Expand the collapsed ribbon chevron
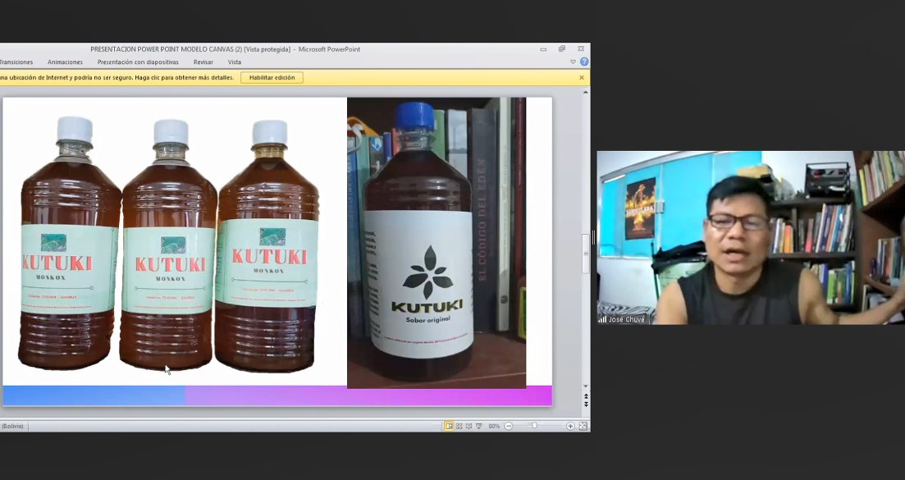This screenshot has width=905, height=480. [574, 62]
